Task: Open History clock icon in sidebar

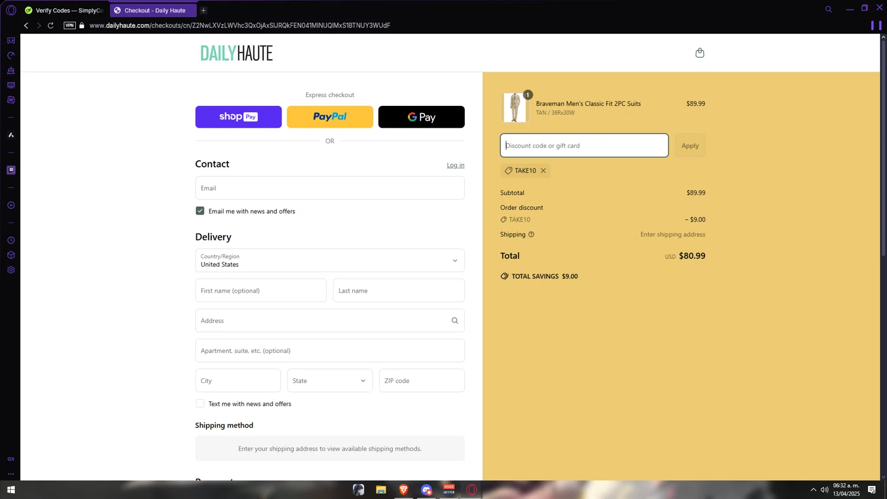Action: point(11,241)
